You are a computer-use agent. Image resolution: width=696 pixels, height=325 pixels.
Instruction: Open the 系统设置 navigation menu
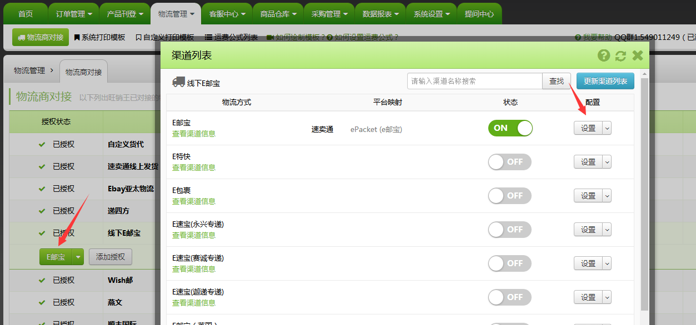pyautogui.click(x=431, y=14)
